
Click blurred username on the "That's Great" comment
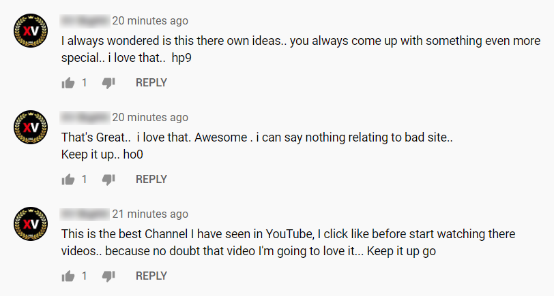(x=84, y=118)
